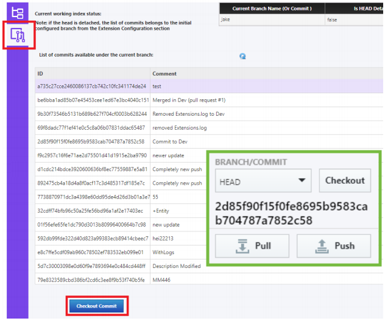Select the 'WithLogs' commit row
385x321 pixels.
121,252
